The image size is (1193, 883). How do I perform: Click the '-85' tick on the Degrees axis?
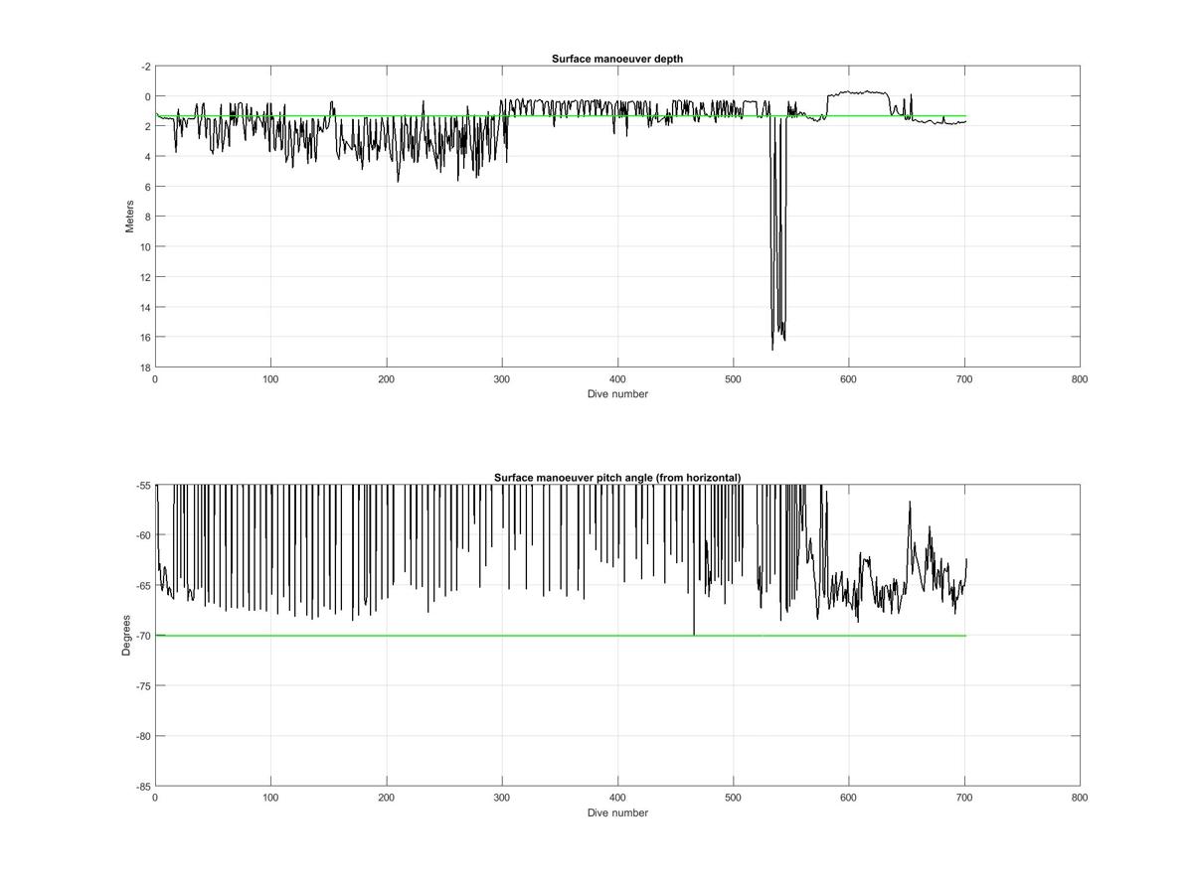[143, 786]
